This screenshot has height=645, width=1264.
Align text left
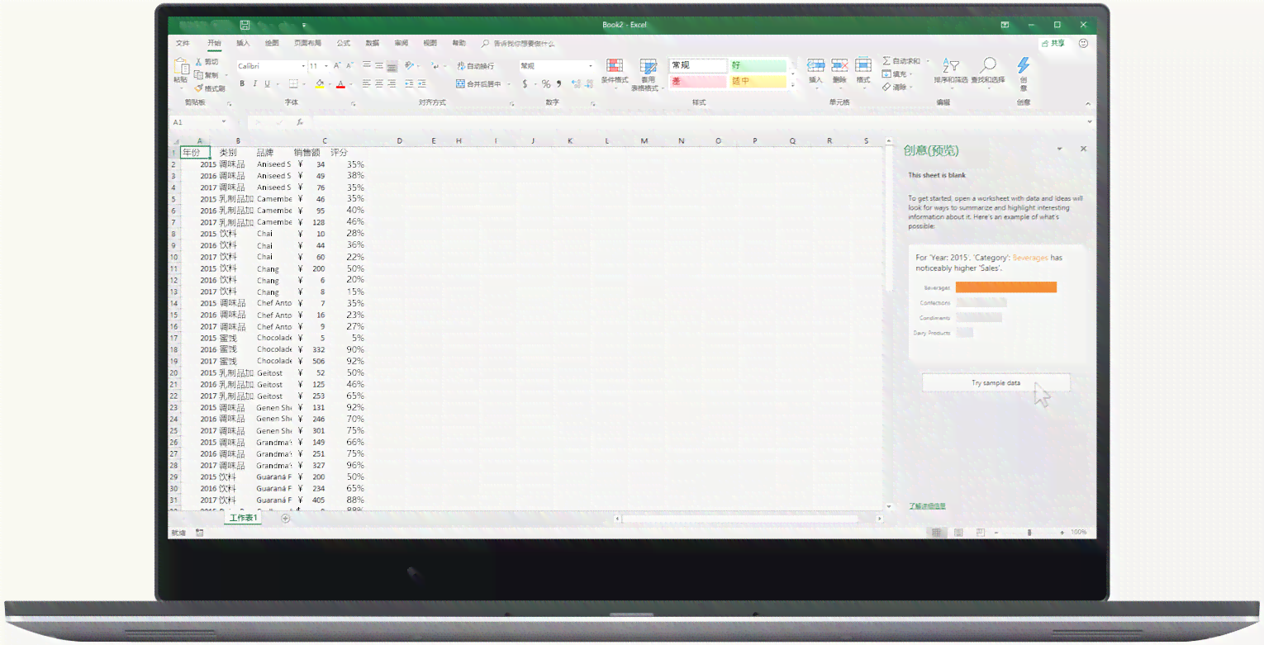366,83
